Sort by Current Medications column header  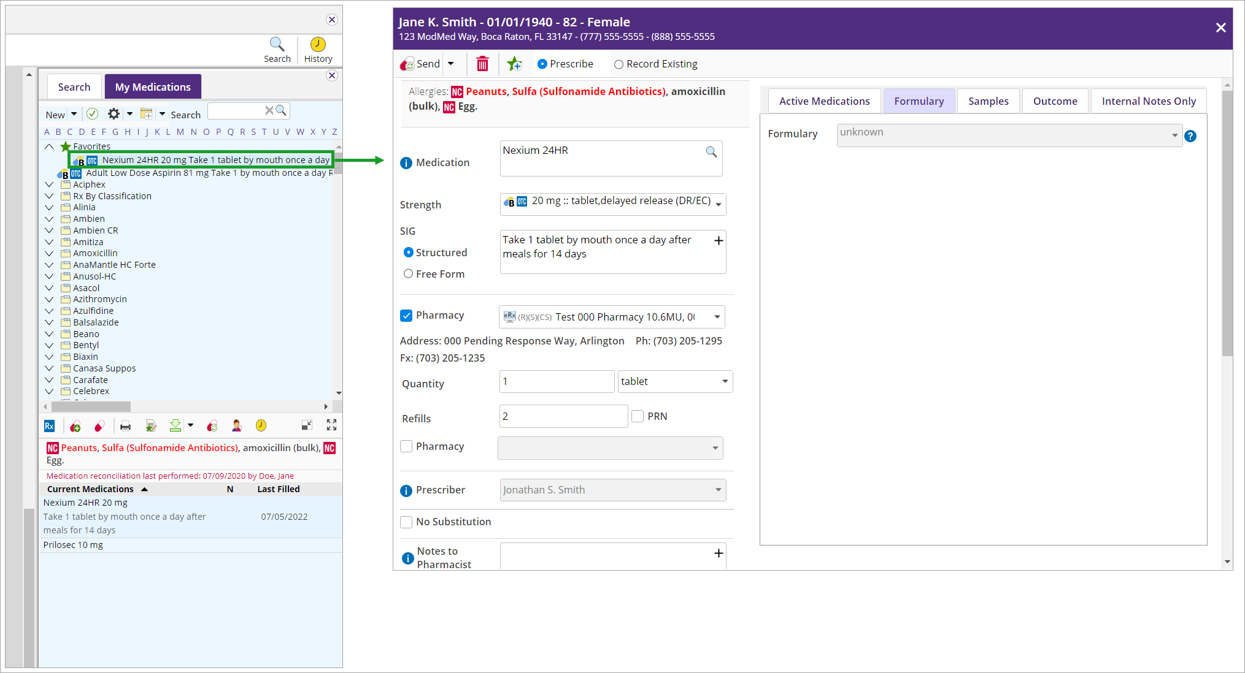(90, 489)
